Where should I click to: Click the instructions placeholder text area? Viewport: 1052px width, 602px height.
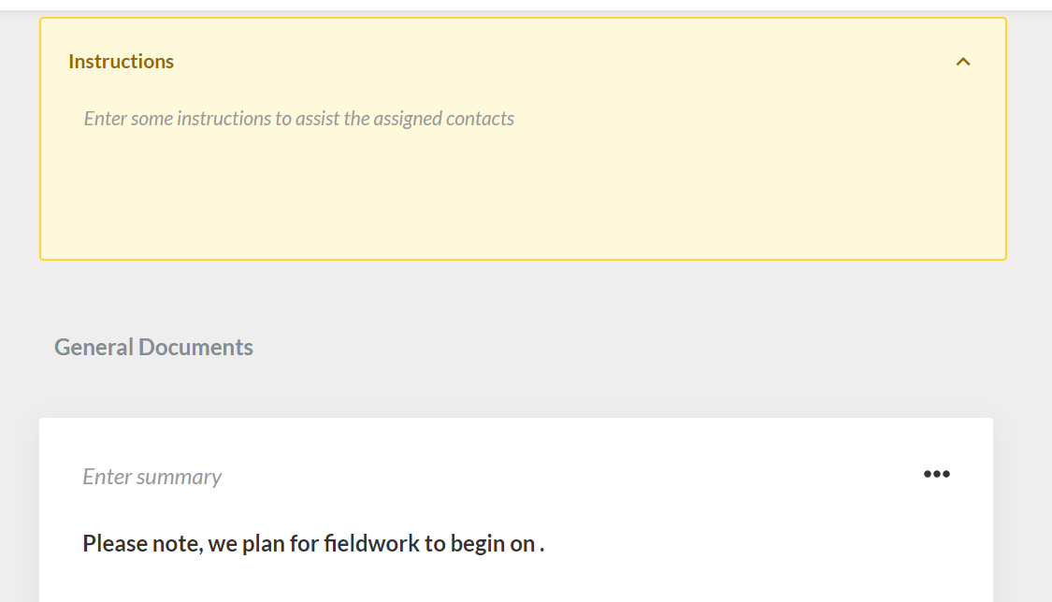(x=298, y=118)
